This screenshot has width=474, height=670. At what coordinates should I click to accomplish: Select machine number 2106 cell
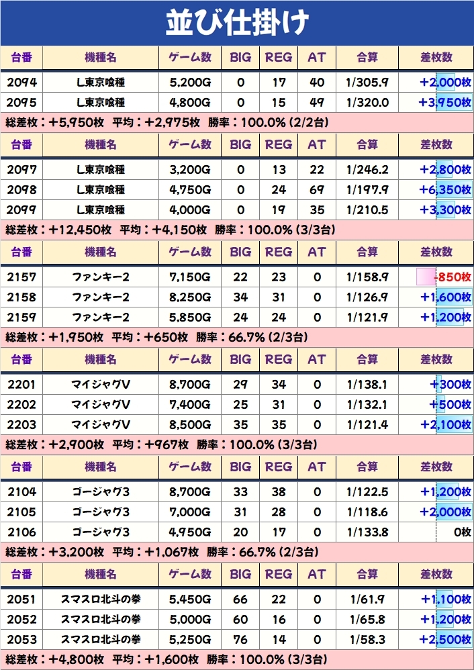pyautogui.click(x=21, y=532)
